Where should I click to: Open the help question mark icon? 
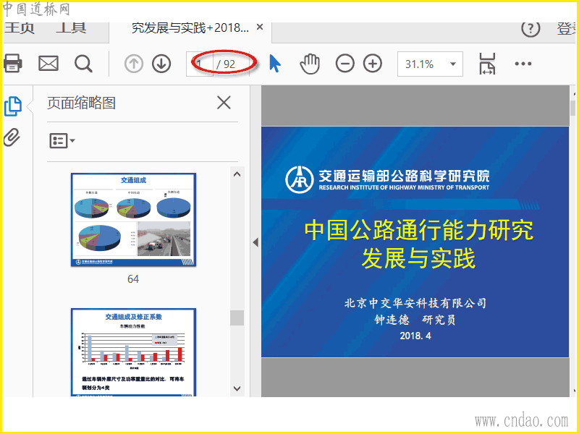pyautogui.click(x=531, y=28)
